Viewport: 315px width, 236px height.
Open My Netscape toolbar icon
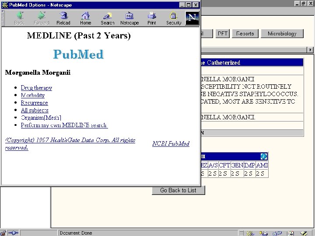(x=129, y=18)
